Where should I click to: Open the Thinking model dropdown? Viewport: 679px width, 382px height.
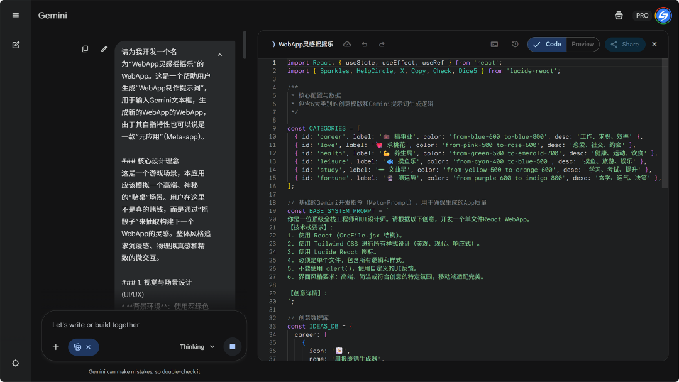tap(197, 347)
